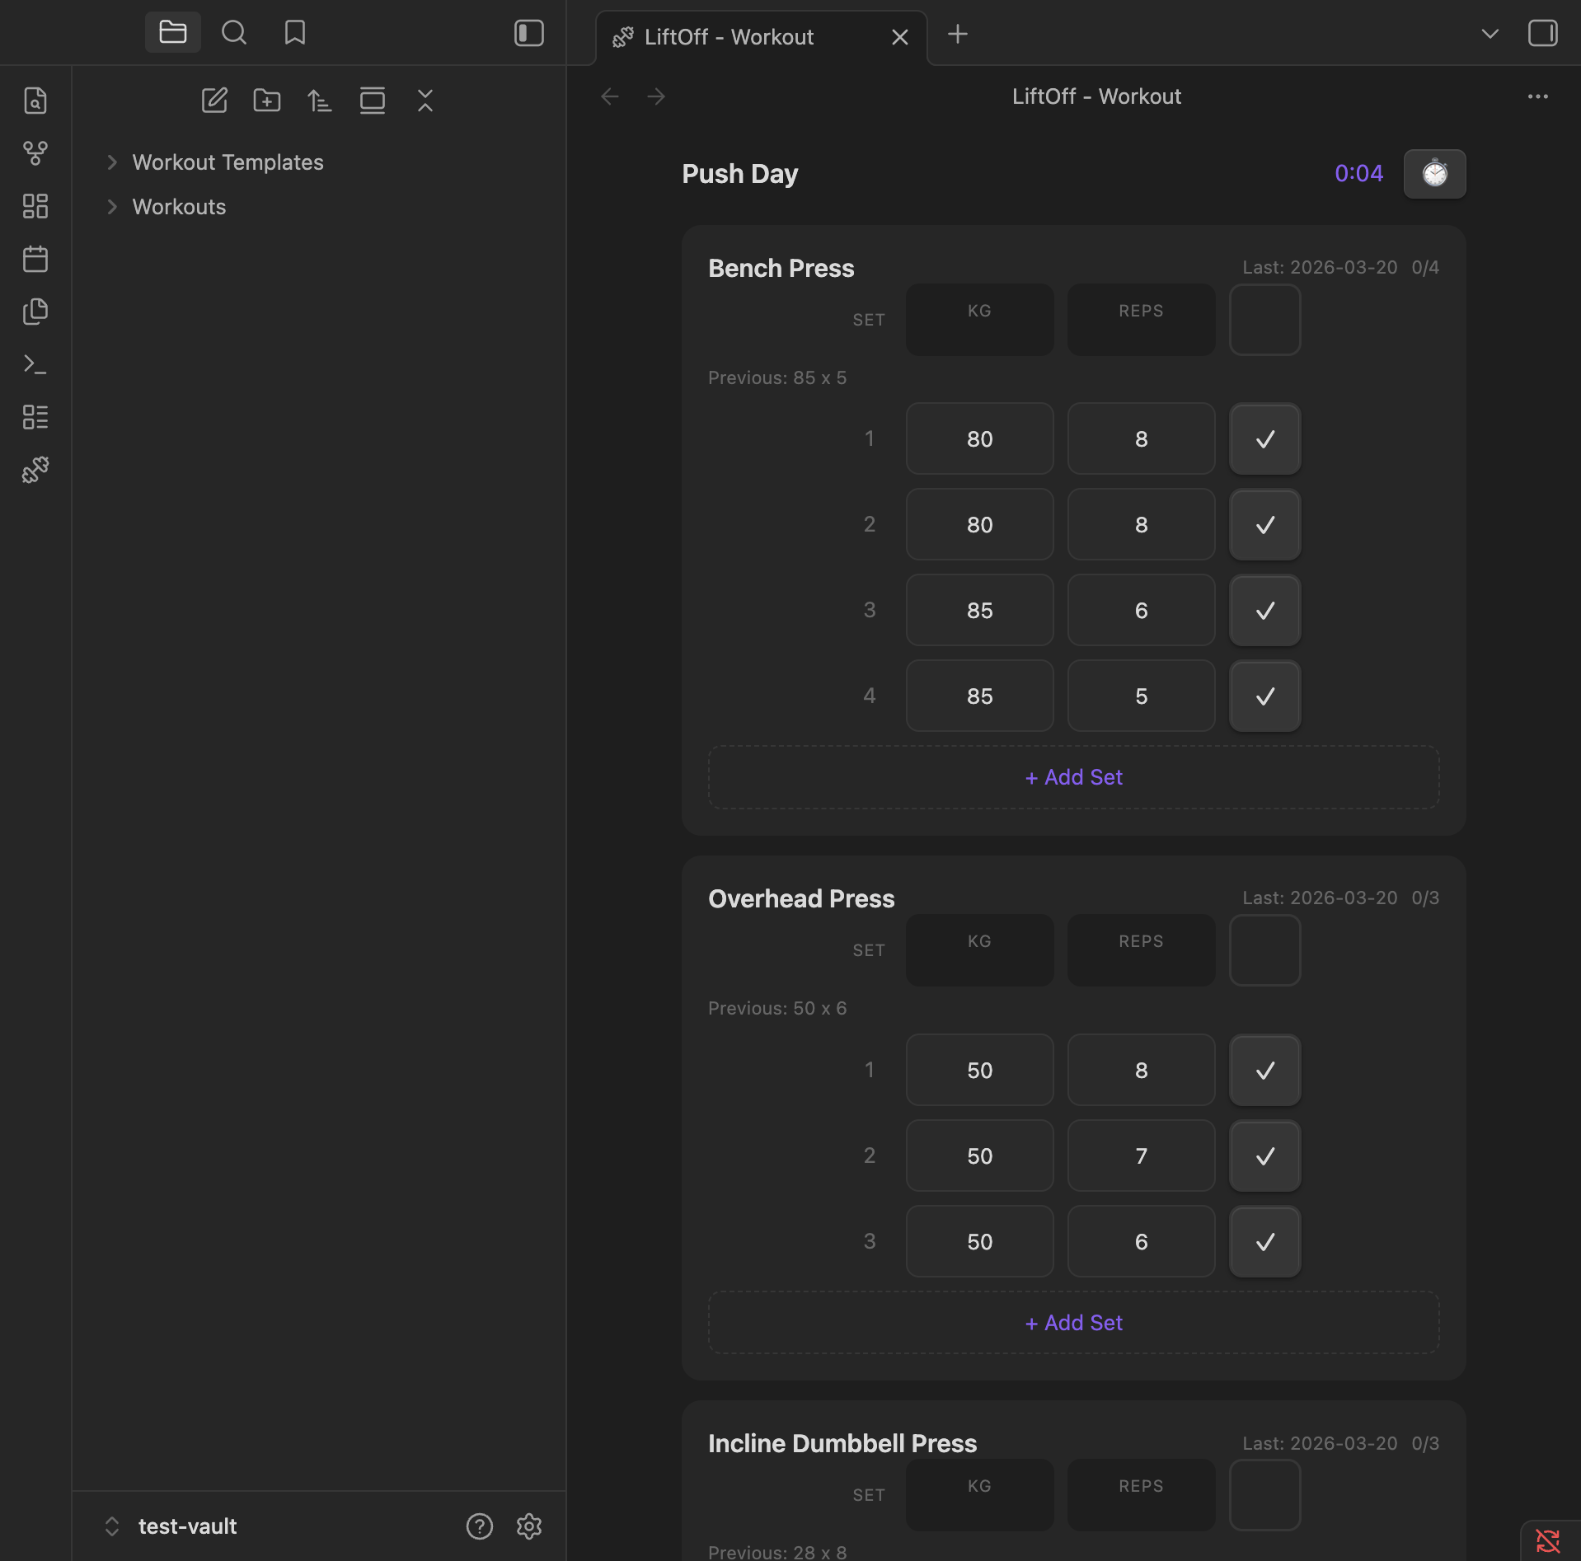
Task: Open the more options three-dot menu
Action: point(1537,96)
